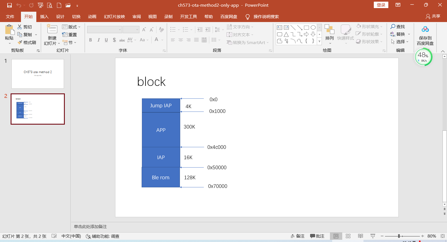The width and height of the screenshot is (447, 242).
Task: Open the Layout (版式) dropdown
Action: [71, 27]
